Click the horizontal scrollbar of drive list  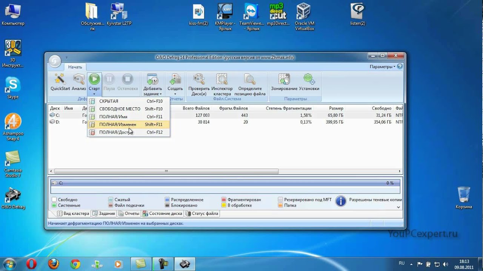coord(166,171)
